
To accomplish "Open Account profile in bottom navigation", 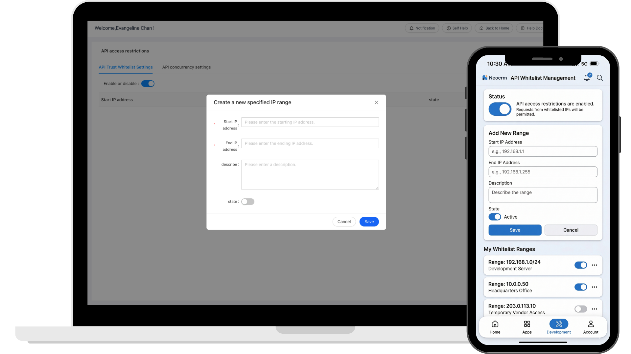I will pyautogui.click(x=591, y=327).
